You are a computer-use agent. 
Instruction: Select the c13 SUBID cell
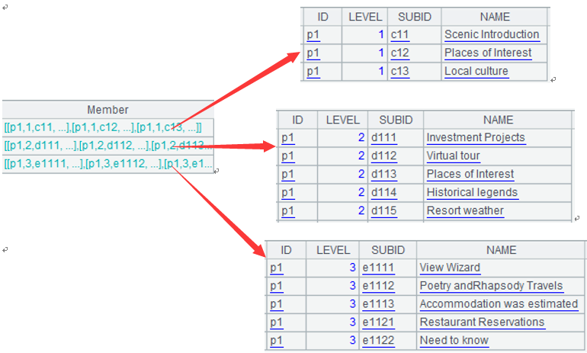point(400,71)
